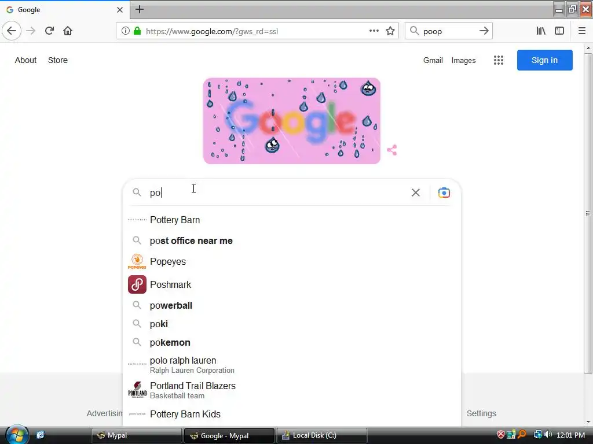Viewport: 593px width, 444px height.
Task: Select the Google tab
Action: click(64, 10)
